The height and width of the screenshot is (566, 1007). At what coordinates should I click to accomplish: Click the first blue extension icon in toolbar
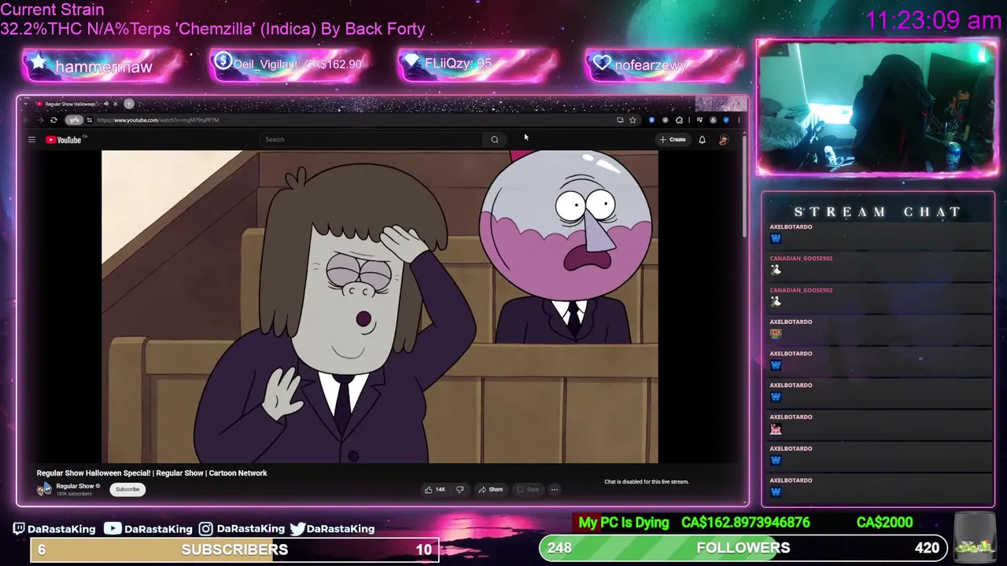651,120
